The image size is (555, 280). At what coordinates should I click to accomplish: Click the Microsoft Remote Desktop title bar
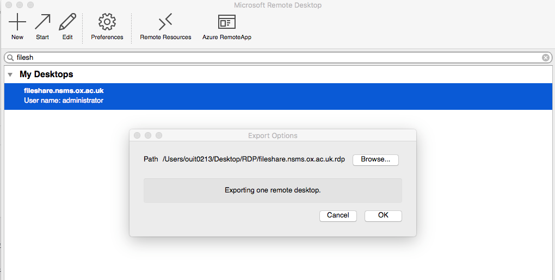click(x=277, y=5)
